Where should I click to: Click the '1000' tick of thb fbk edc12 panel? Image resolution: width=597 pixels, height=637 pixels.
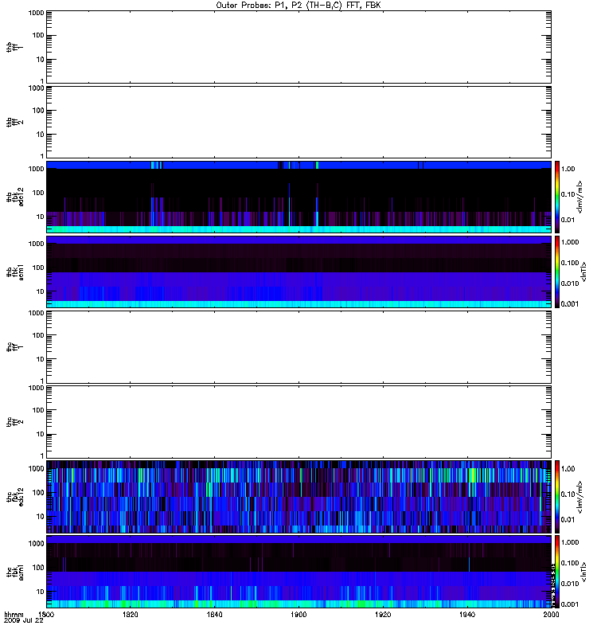coord(36,169)
